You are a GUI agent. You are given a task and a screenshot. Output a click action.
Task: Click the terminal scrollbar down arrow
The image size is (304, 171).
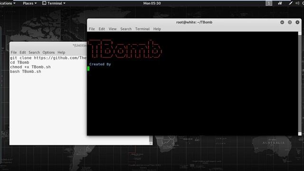click(300, 134)
